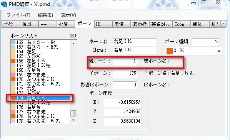The image size is (230, 140).
Task: Select bone 166 : 左足ＩＫ
Action: coord(40,61)
